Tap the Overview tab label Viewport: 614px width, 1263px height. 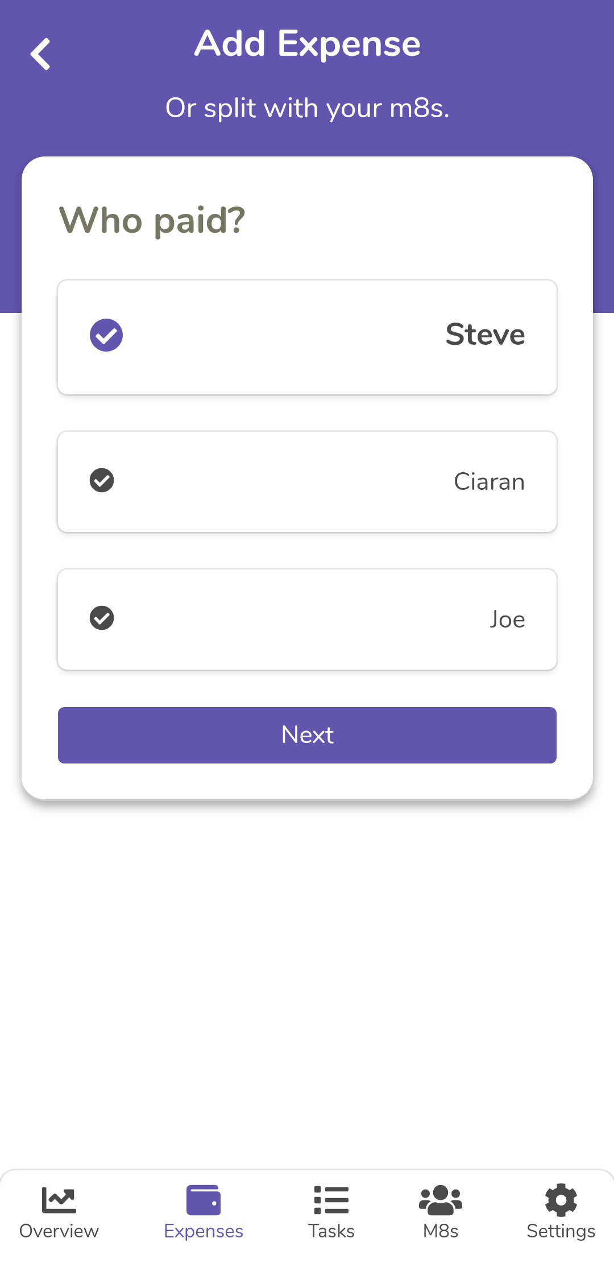(59, 1231)
